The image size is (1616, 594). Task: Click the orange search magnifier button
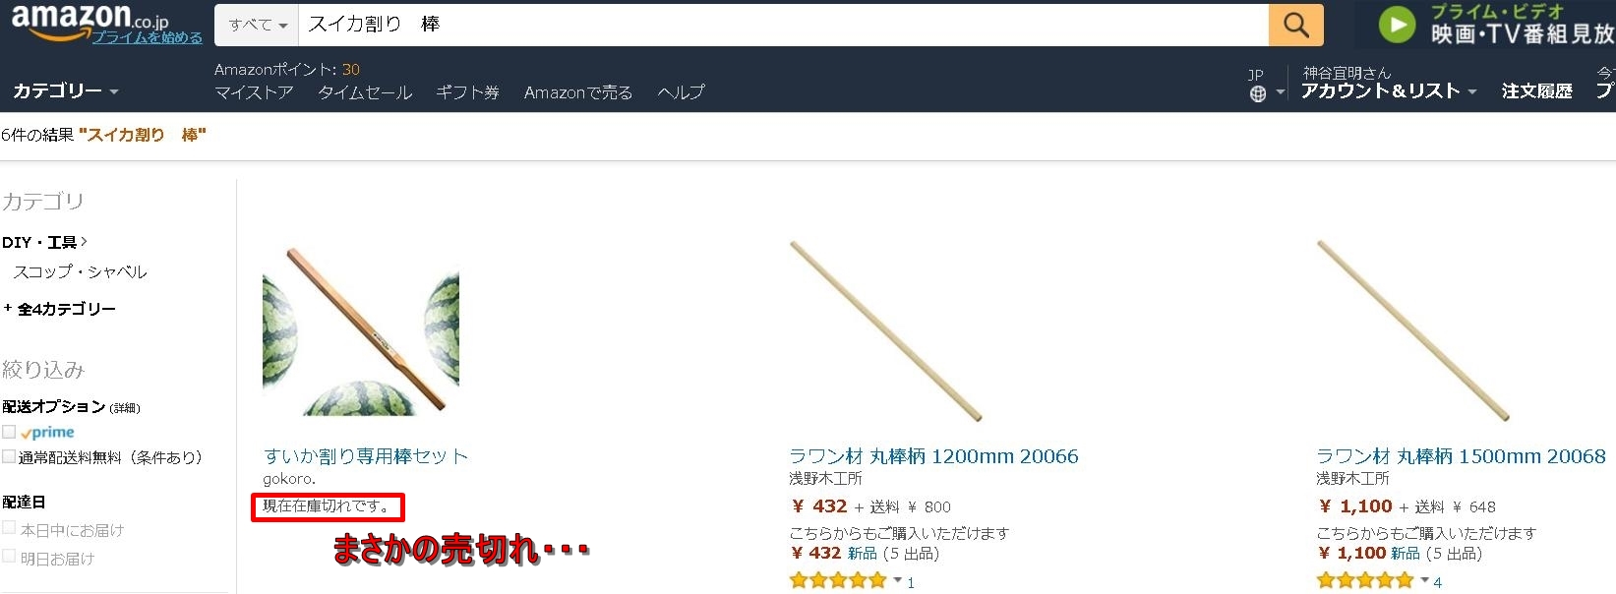pyautogui.click(x=1295, y=25)
